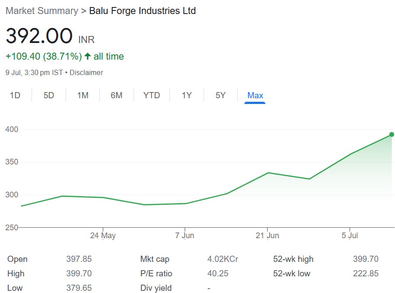Switch to the 1M range tab
The width and height of the screenshot is (395, 293).
(x=83, y=95)
